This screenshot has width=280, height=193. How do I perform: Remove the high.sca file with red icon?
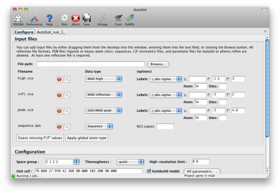(x=59, y=79)
